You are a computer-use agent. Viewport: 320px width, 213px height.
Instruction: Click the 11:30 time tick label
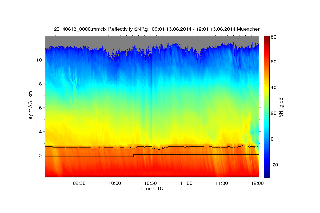pos(222,183)
